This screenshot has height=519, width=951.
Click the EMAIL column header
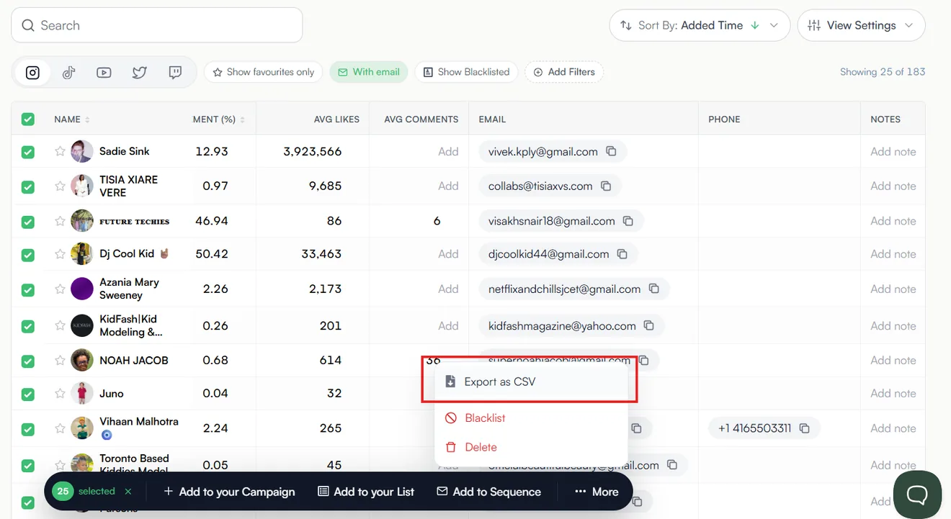point(492,119)
